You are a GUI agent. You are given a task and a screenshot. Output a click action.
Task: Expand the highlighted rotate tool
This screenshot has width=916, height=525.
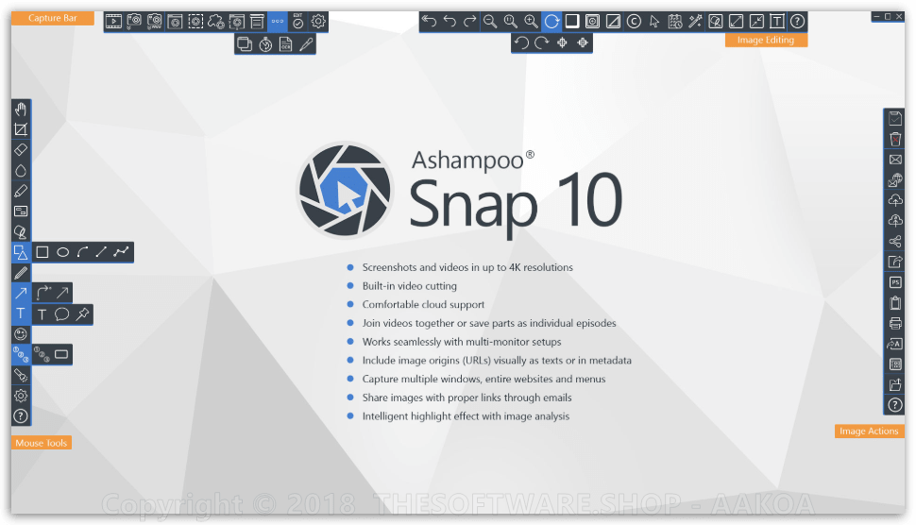coord(551,22)
